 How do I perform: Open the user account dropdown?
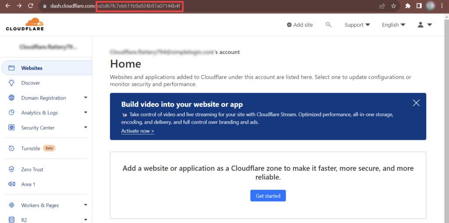coord(424,25)
